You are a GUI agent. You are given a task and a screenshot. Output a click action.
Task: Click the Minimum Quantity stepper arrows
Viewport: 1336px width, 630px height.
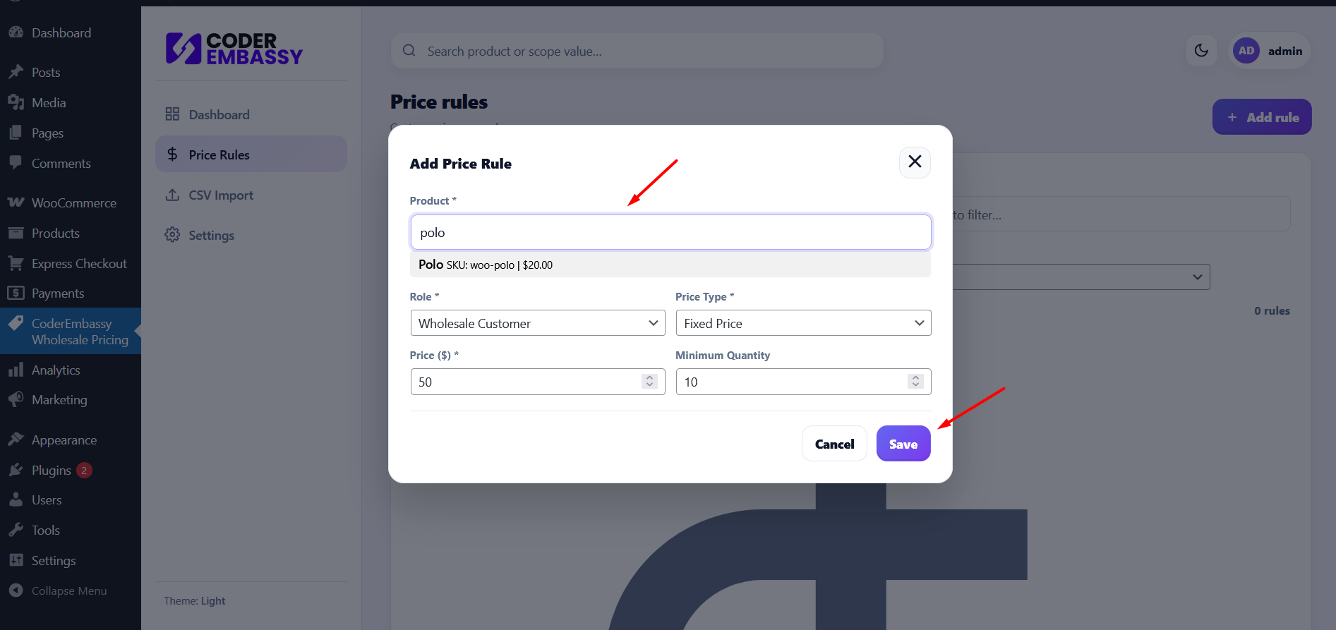(x=915, y=382)
